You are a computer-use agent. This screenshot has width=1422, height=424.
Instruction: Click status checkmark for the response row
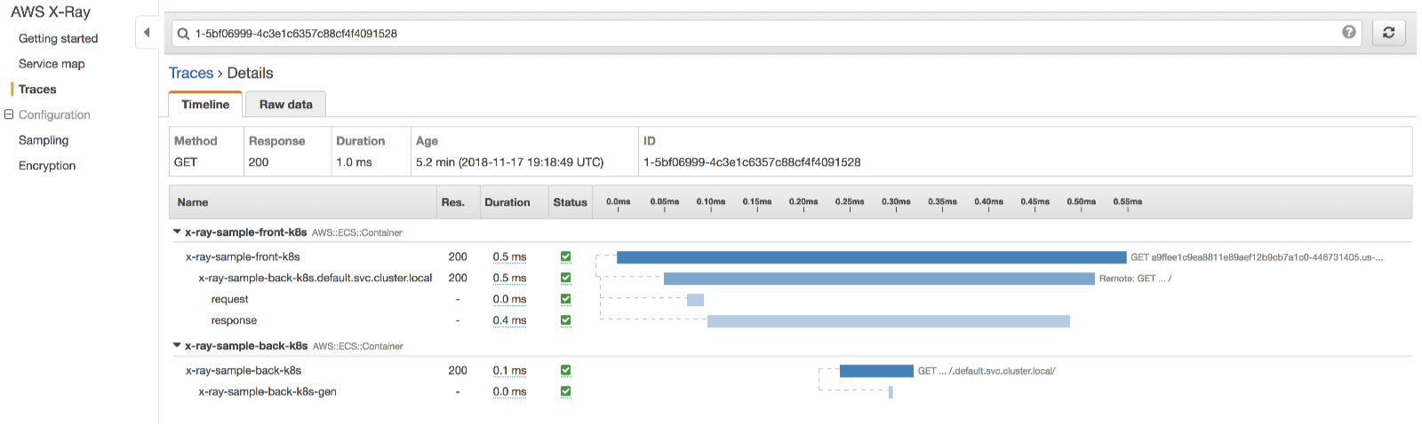(565, 321)
